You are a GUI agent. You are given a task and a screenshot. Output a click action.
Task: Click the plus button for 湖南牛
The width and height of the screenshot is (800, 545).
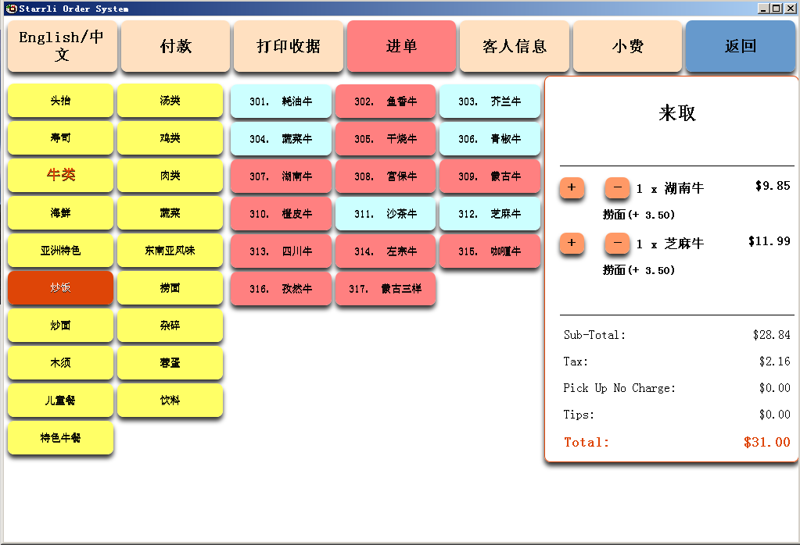tap(572, 188)
